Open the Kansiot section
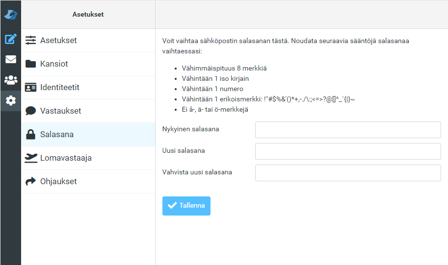 point(88,64)
